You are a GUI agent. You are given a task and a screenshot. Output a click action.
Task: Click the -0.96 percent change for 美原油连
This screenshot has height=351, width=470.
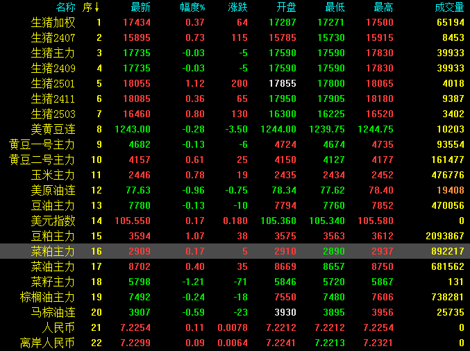194,191
